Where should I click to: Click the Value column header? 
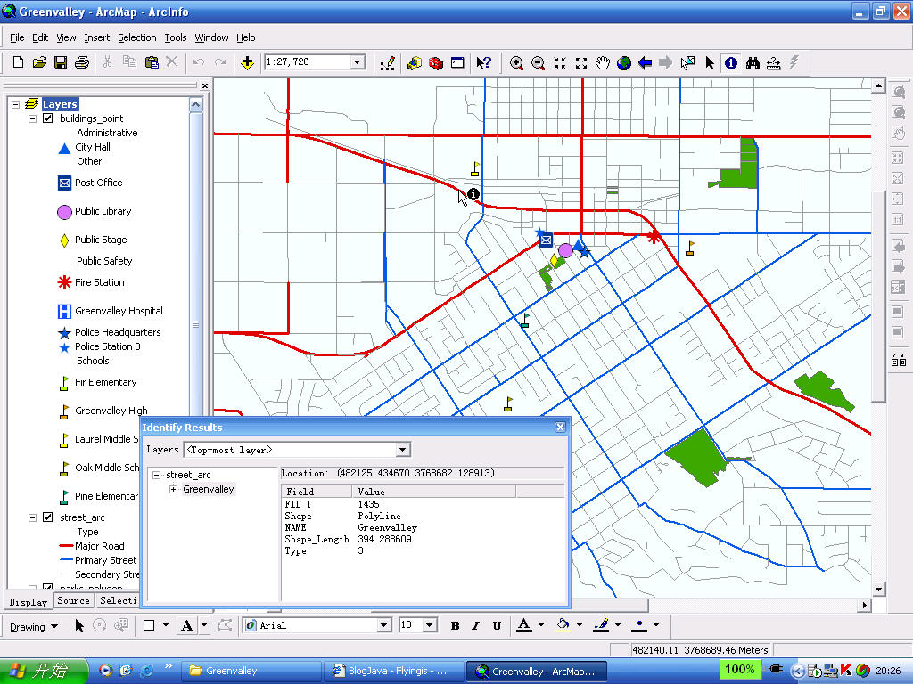pyautogui.click(x=434, y=492)
